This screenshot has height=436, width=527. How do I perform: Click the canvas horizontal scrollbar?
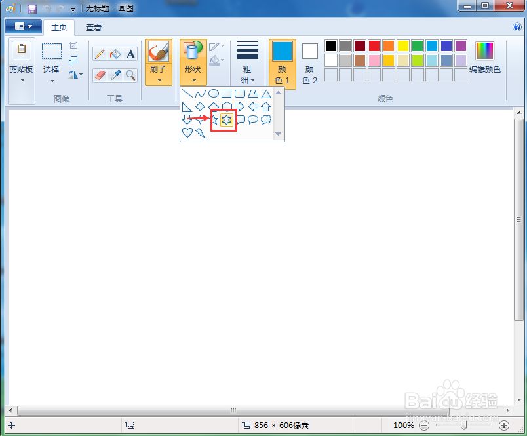point(233,410)
